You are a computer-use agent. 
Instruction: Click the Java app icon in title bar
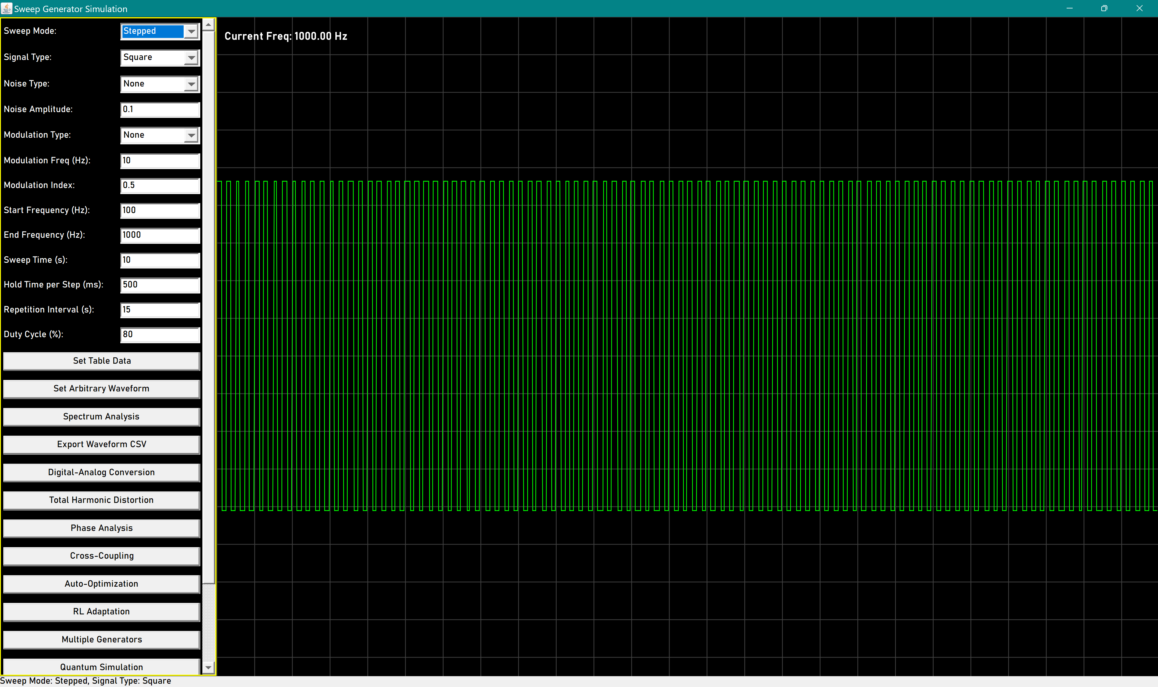7,8
